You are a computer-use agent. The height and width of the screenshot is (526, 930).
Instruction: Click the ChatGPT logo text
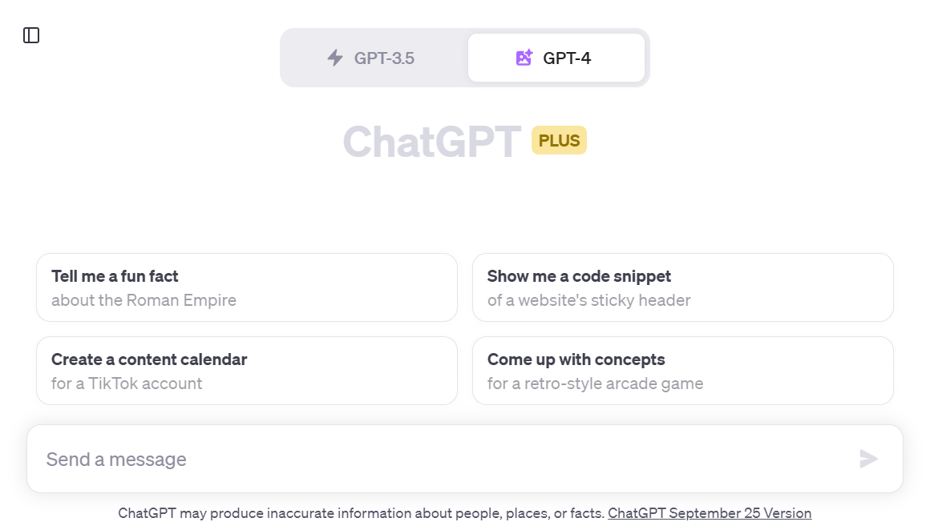(431, 140)
